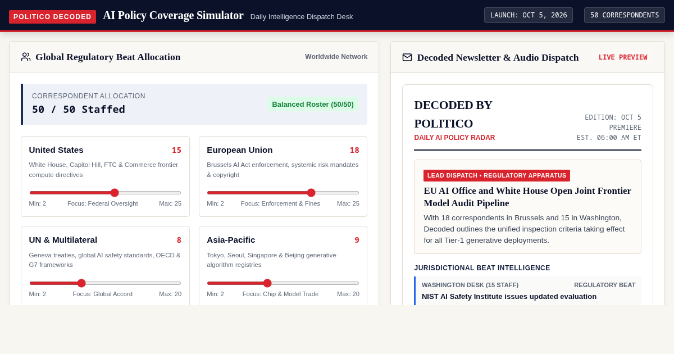Click the UN & Multilateral count 8
Image resolution: width=674 pixels, height=354 pixels.
pos(179,240)
